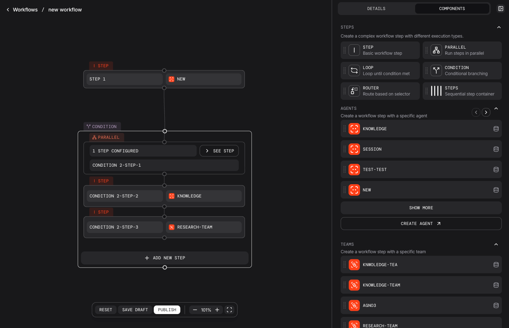The image size is (509, 328).
Task: Go to next agents page
Action: pos(486,112)
